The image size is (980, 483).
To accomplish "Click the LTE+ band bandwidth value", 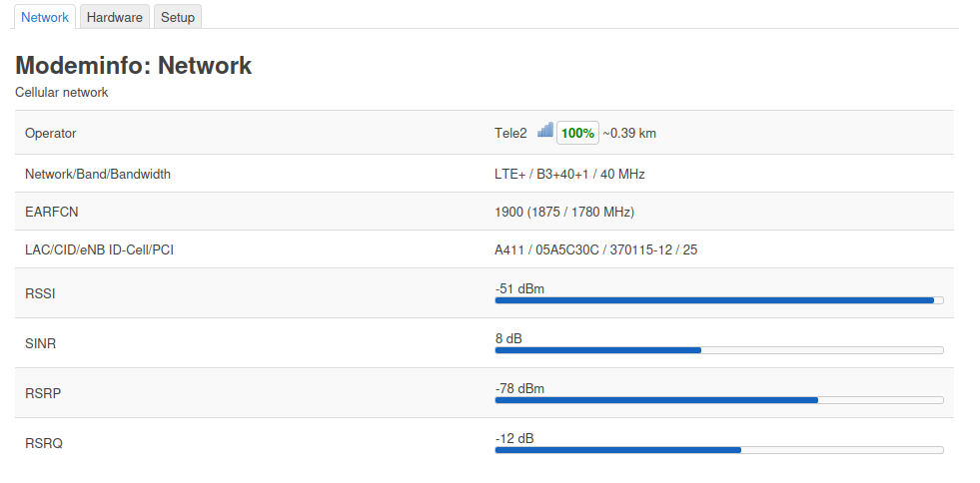I will pos(569,174).
